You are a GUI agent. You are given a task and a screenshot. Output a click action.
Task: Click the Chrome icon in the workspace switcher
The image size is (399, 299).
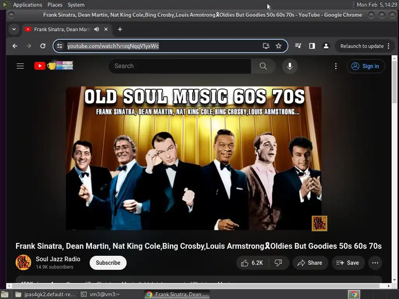[354, 294]
